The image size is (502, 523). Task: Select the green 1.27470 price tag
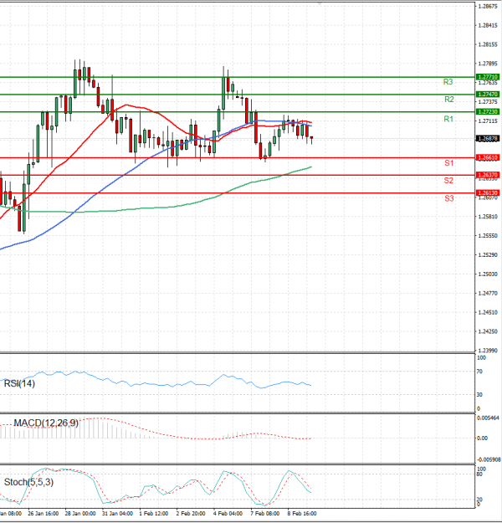pyautogui.click(x=488, y=95)
